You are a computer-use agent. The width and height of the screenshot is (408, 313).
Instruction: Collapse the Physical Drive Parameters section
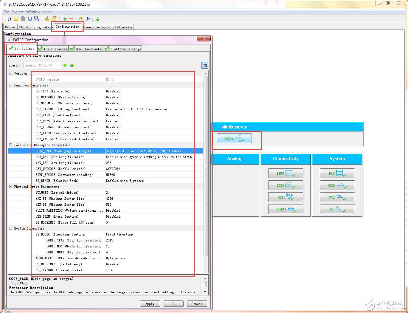[x=11, y=187]
